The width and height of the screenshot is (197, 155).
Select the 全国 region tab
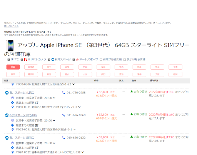pyautogui.click(x=13, y=67)
